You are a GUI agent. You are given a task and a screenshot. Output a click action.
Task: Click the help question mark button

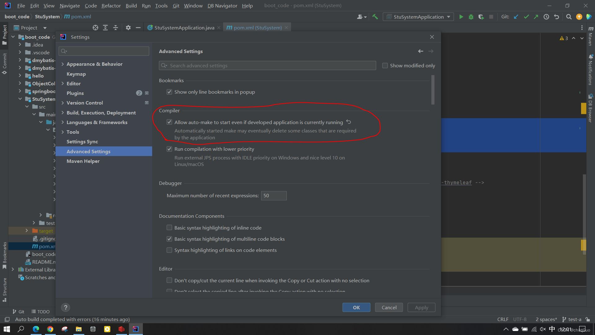[x=65, y=307]
